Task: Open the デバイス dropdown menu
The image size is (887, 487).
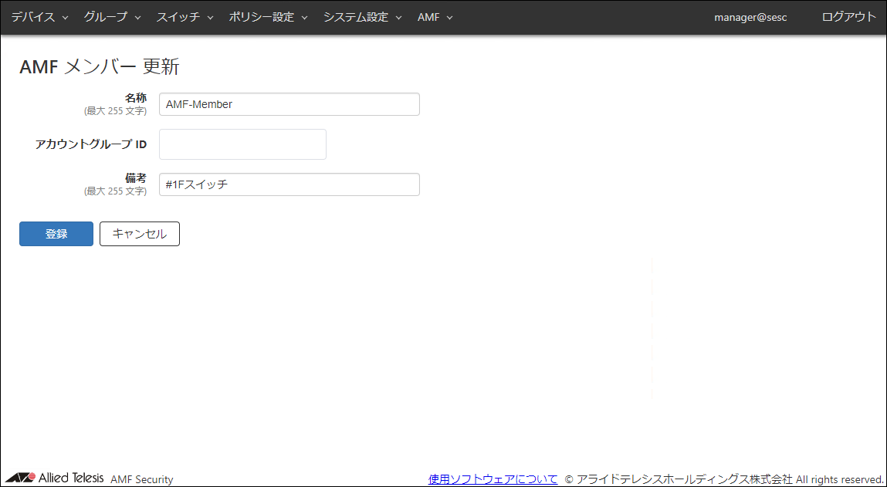Action: pyautogui.click(x=39, y=17)
